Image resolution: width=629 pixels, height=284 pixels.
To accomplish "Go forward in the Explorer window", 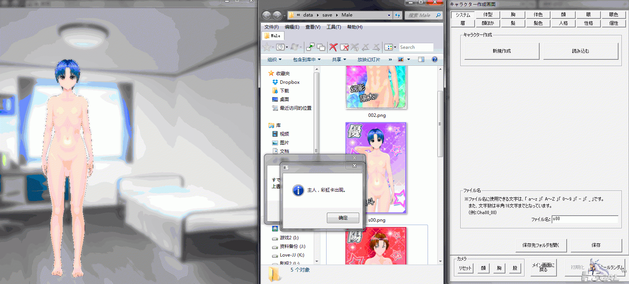I will [x=277, y=15].
